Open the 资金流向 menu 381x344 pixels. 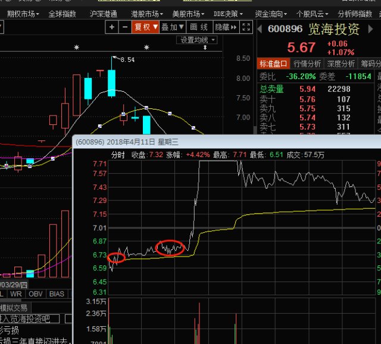click(271, 14)
